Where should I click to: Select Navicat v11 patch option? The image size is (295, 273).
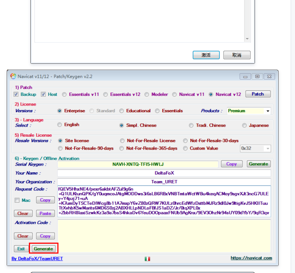[x=175, y=94]
